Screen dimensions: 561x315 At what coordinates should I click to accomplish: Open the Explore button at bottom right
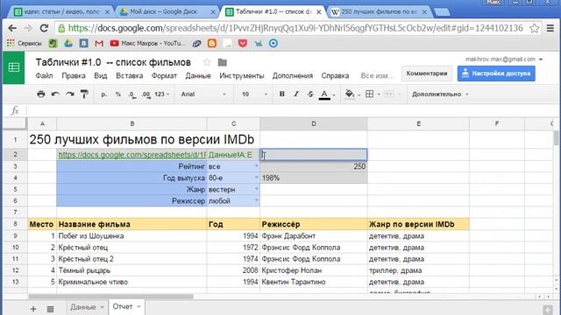[x=547, y=309]
